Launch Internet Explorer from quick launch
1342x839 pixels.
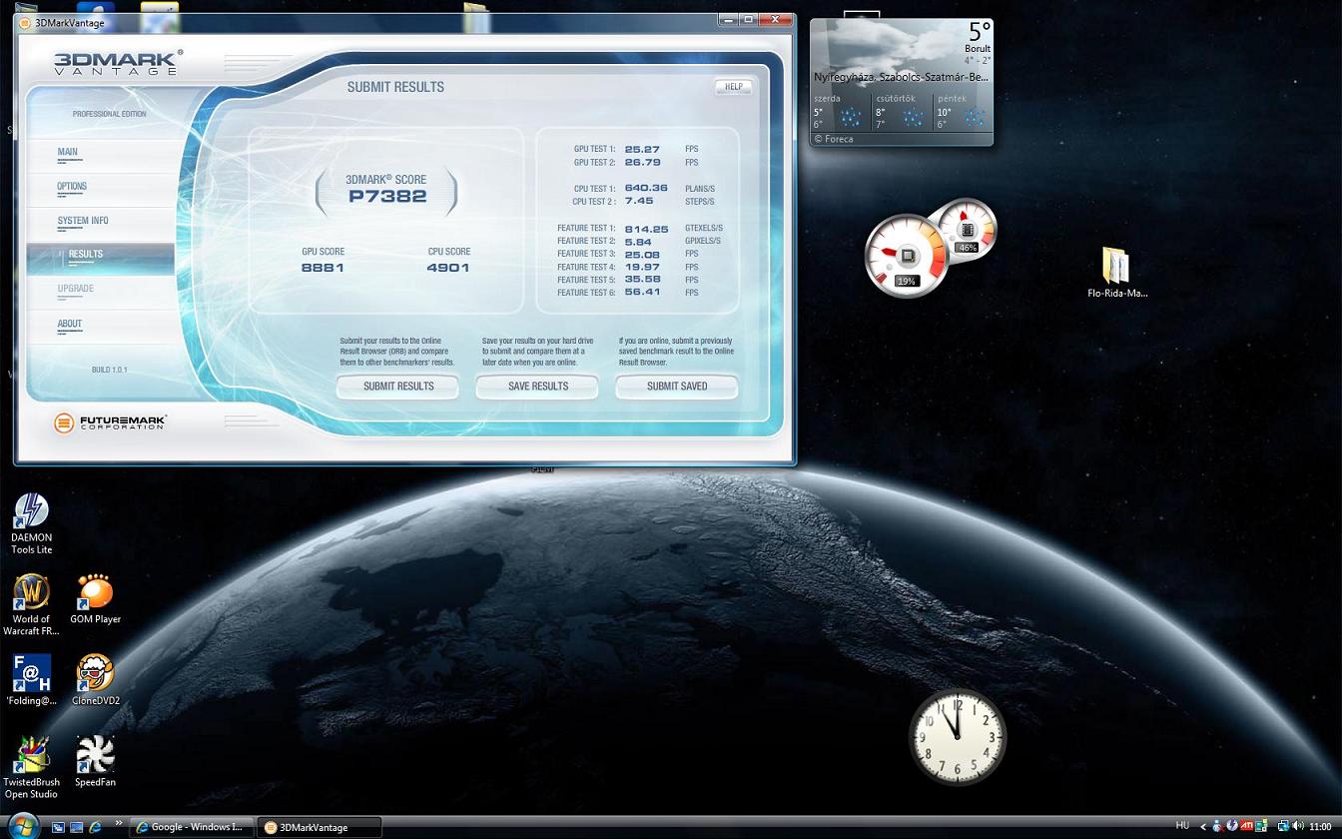coord(96,827)
